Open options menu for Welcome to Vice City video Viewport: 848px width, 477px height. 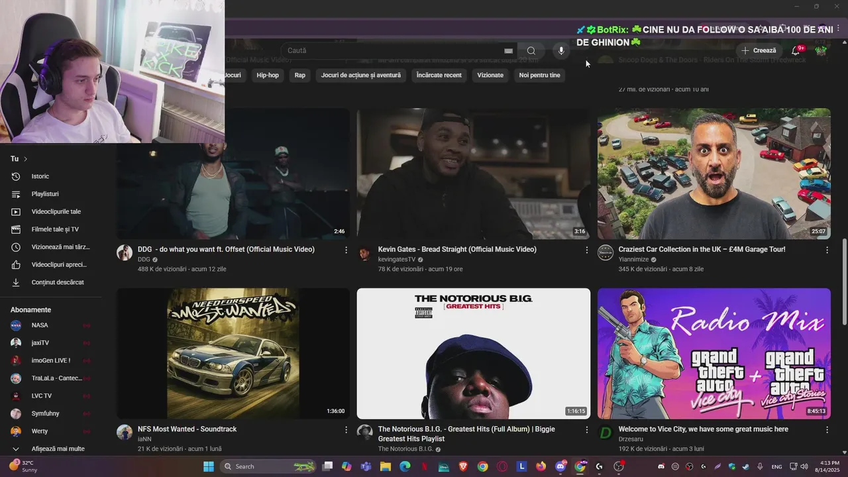pos(827,429)
